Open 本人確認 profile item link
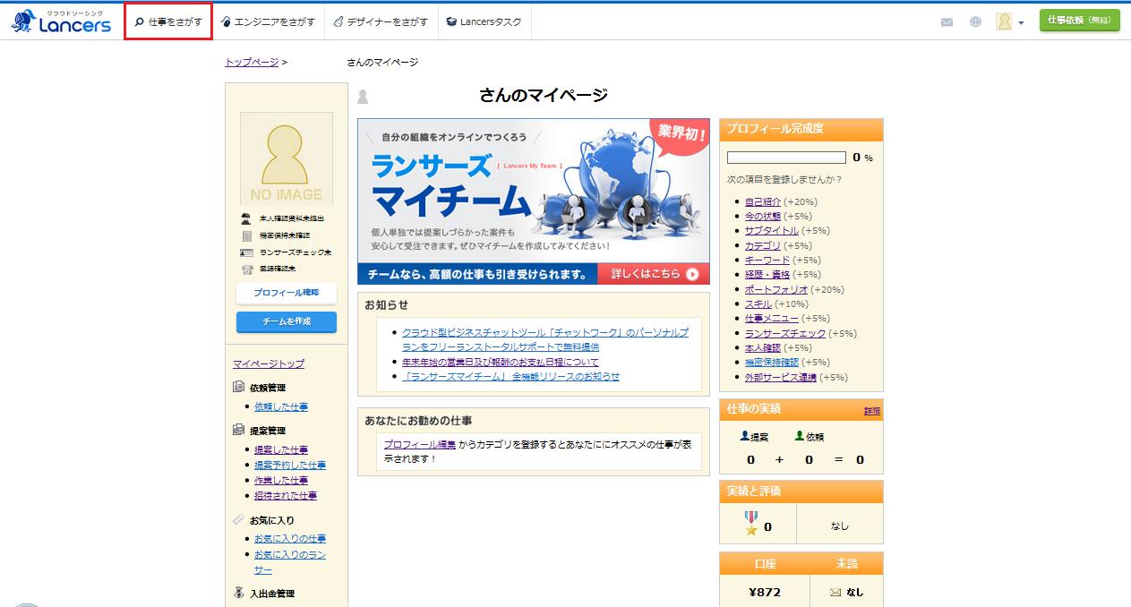 pos(763,347)
